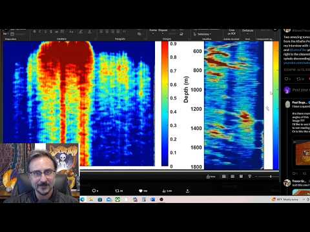Click the depth profile tomography image

point(234,105)
